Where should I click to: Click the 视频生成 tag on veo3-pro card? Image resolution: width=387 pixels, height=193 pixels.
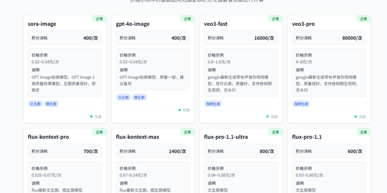click(301, 104)
